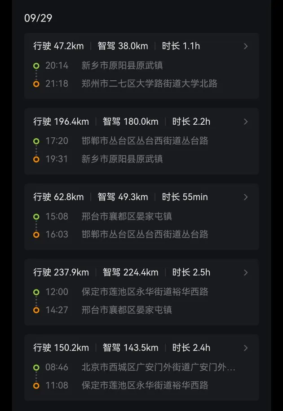
Task: Tap 智驾 180.0km stat in second trip
Action: [x=131, y=122]
